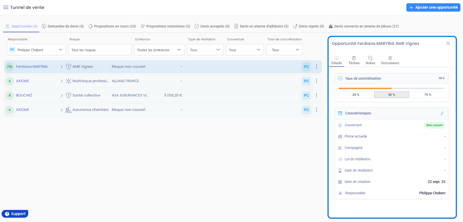This screenshot has width=463, height=222.
Task: Open the Couverture filter dropdown
Action: click(x=245, y=50)
